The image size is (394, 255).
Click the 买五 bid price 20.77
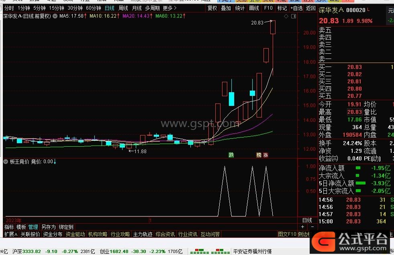click(x=355, y=96)
